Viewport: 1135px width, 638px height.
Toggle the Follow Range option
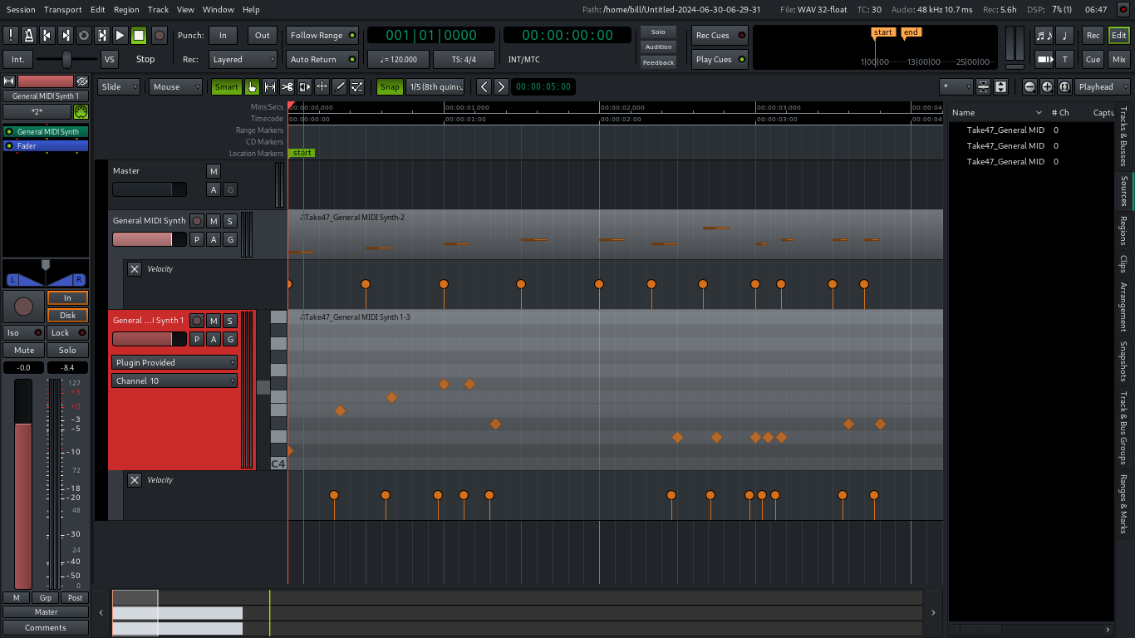[322, 35]
